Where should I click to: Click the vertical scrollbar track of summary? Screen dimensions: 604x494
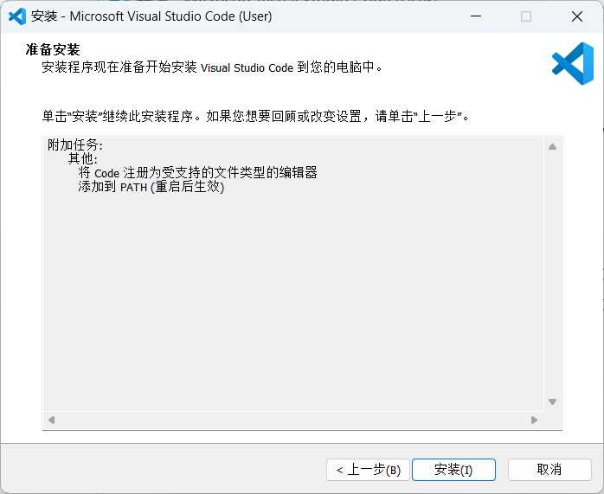pyautogui.click(x=552, y=277)
